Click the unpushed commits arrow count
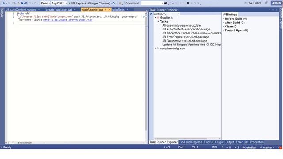Screen dimensions: 283x159 (229, 148)
